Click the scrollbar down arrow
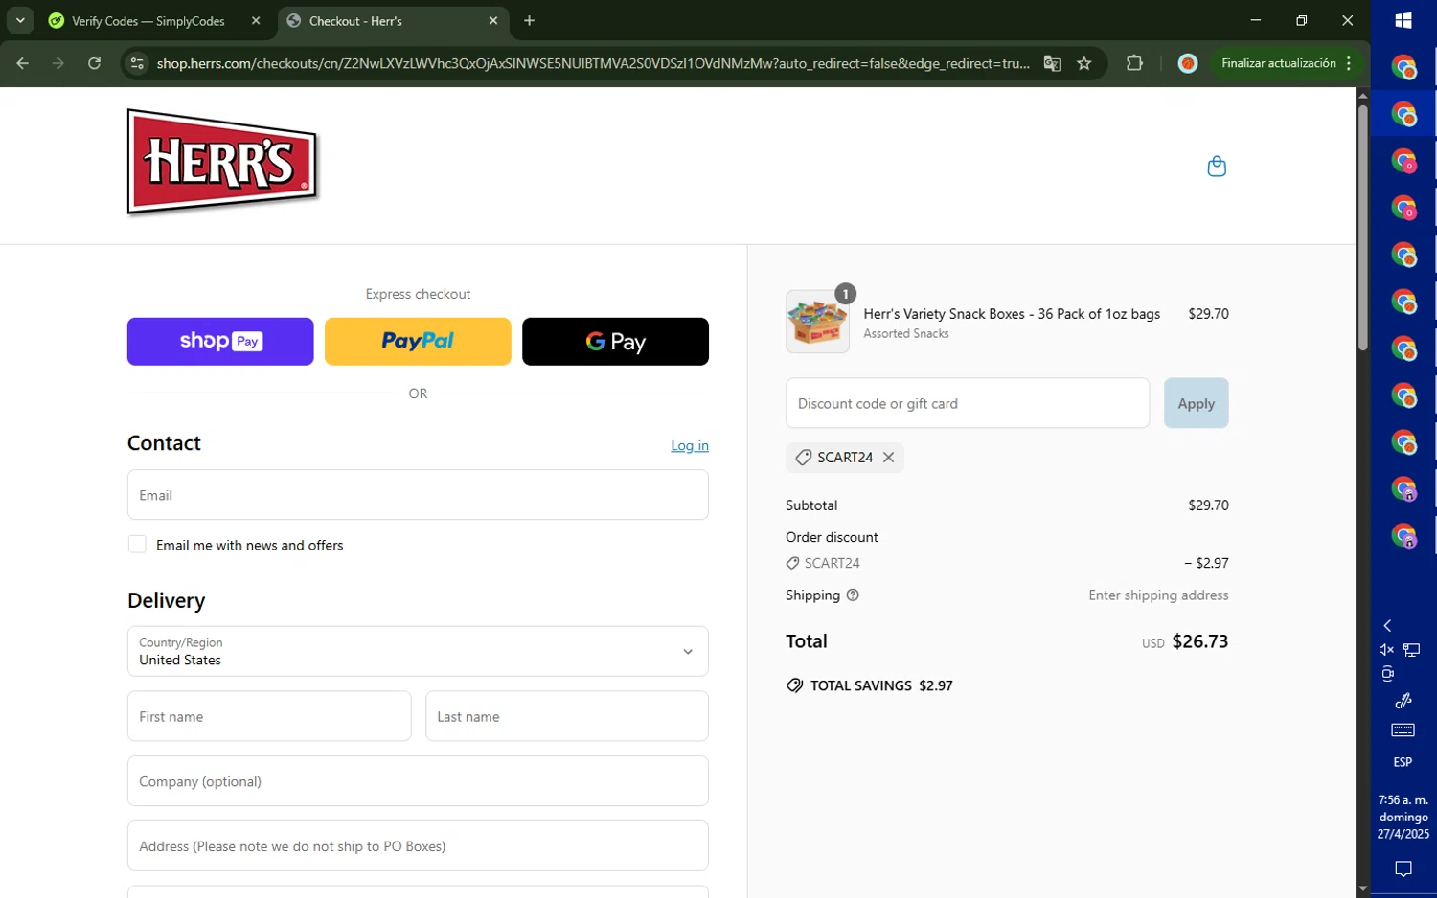The width and height of the screenshot is (1437, 898). click(x=1362, y=888)
